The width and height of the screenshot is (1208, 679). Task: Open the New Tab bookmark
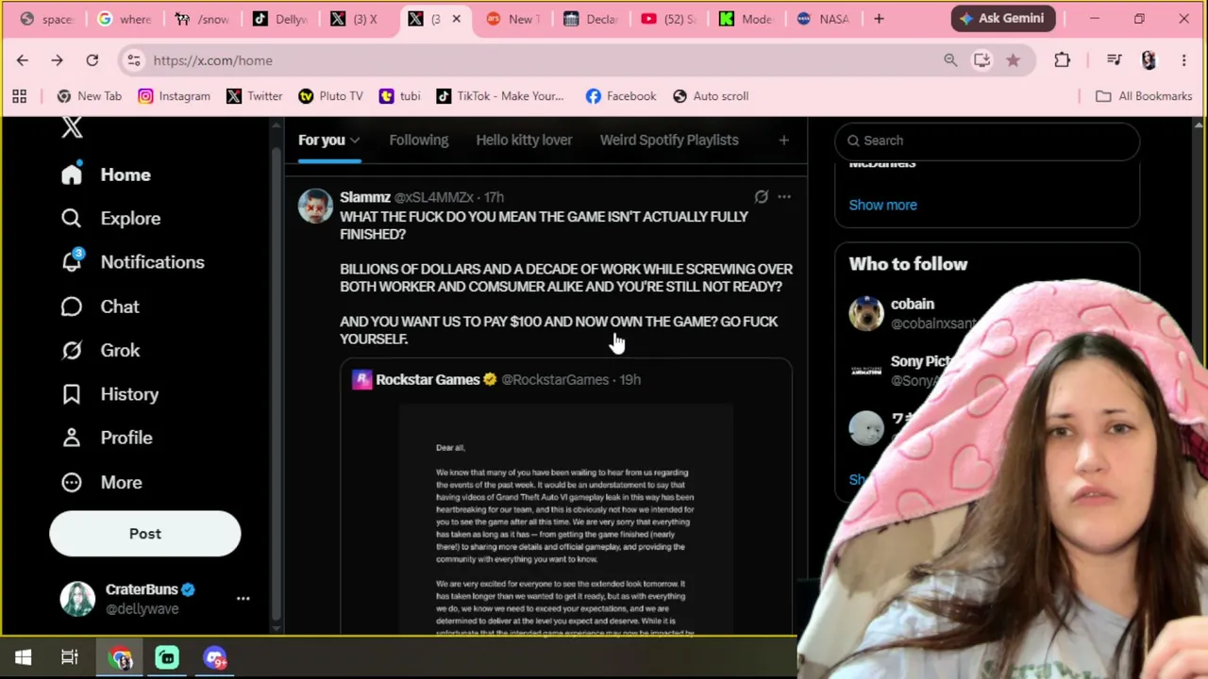(89, 96)
